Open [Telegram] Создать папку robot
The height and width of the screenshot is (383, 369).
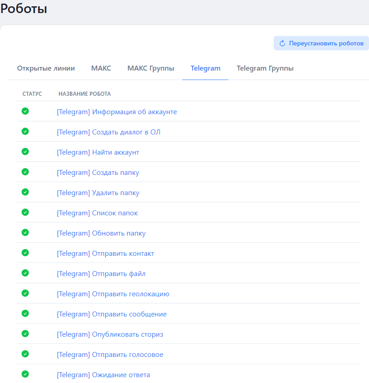[x=98, y=173]
